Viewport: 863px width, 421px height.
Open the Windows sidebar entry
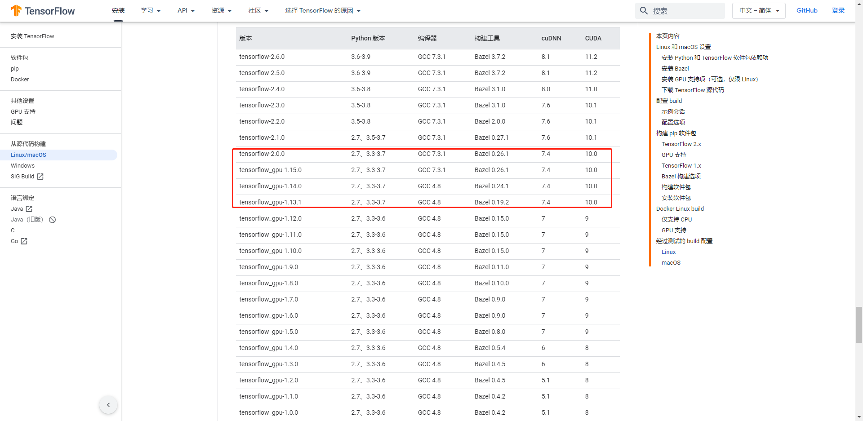coord(22,166)
